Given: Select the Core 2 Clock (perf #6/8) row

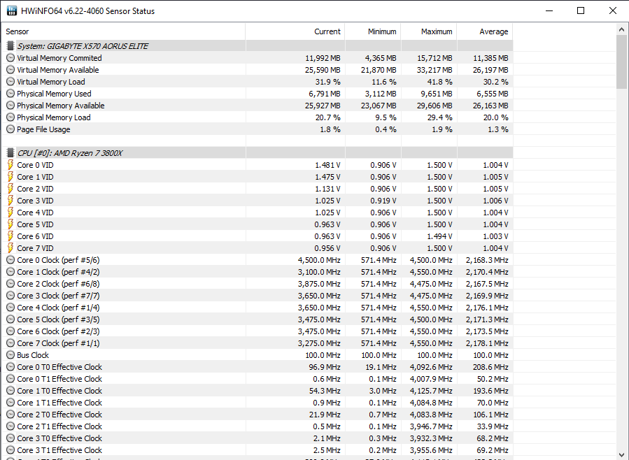Looking at the screenshot, I should click(257, 284).
